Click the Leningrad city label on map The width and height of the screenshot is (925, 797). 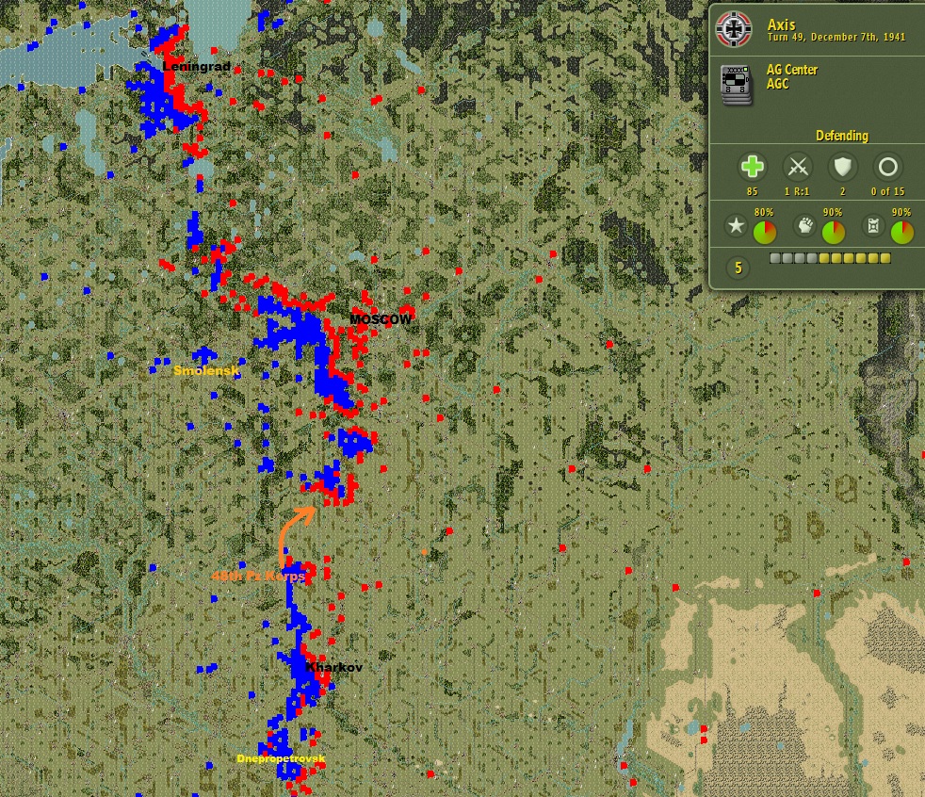coord(197,66)
